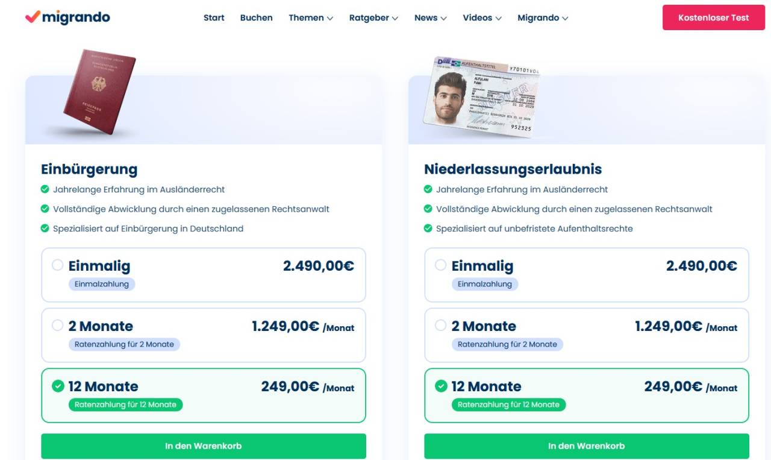Click the Einbürgerung heading
The image size is (771, 460).
[89, 169]
